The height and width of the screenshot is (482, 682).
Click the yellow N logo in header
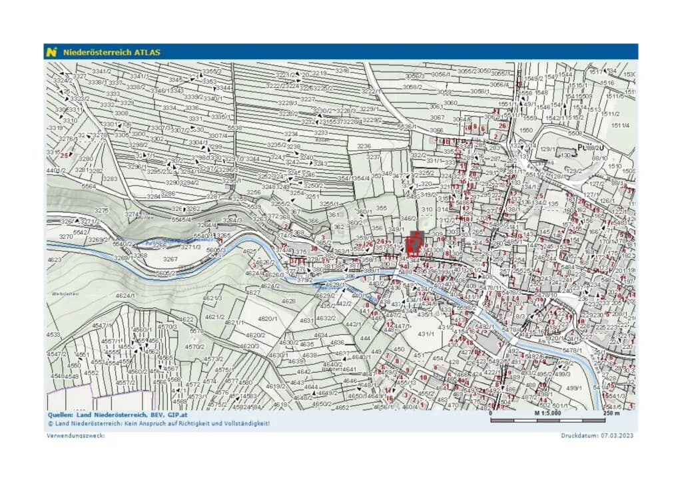point(52,52)
